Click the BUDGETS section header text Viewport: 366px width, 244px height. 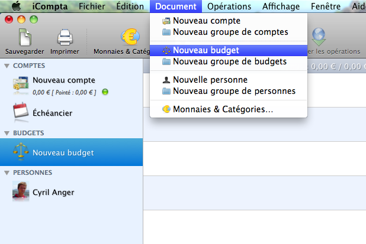[28, 133]
